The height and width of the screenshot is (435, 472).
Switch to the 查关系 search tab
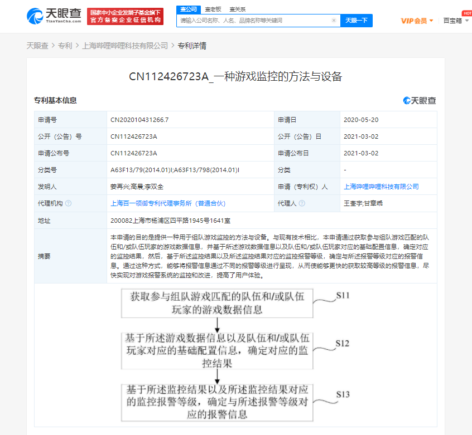(238, 9)
